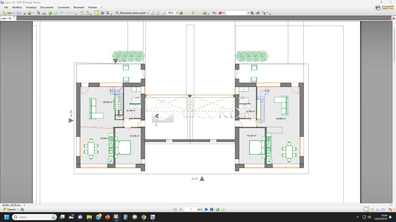Click the green previous view arrow

pyautogui.click(x=50, y=13)
